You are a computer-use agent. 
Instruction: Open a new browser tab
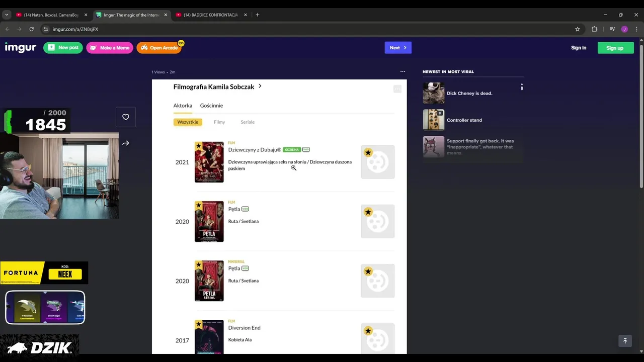258,15
